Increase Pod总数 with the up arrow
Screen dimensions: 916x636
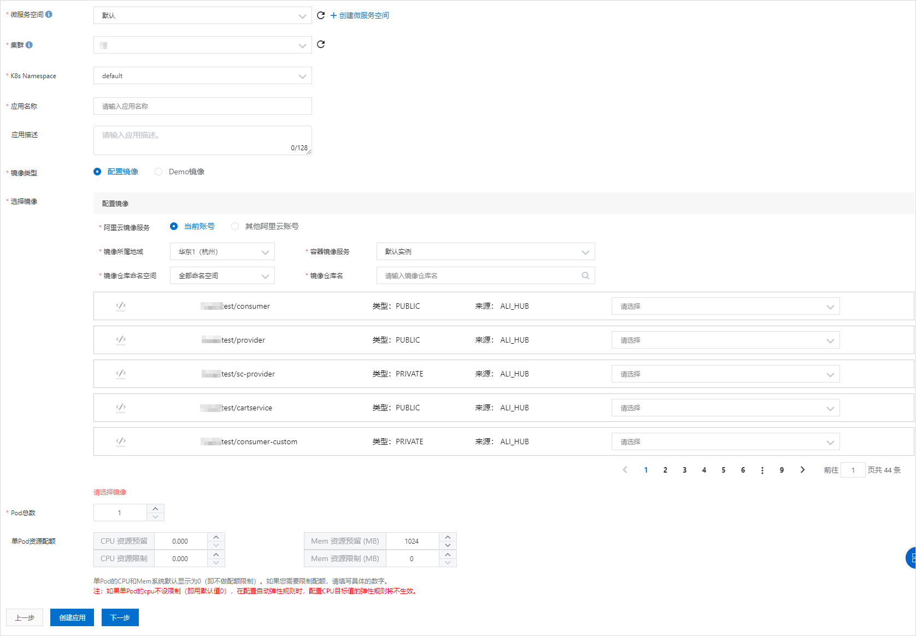[x=155, y=508]
